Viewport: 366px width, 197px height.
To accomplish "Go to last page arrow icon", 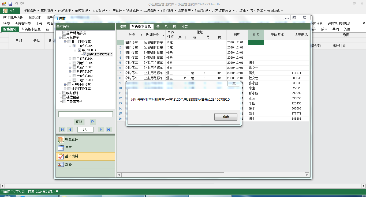I will point(109,130).
